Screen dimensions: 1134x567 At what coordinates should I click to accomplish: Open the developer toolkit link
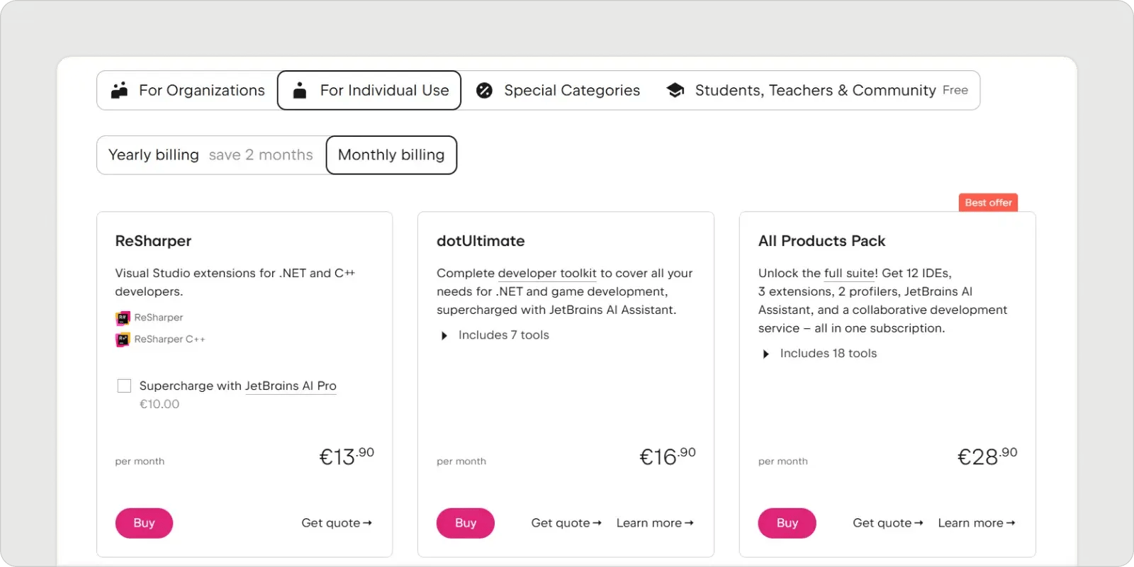546,273
